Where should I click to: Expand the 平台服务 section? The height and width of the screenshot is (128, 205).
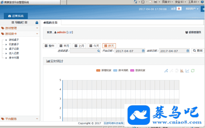point(19,119)
